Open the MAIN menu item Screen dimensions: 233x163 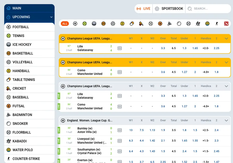[29, 8]
